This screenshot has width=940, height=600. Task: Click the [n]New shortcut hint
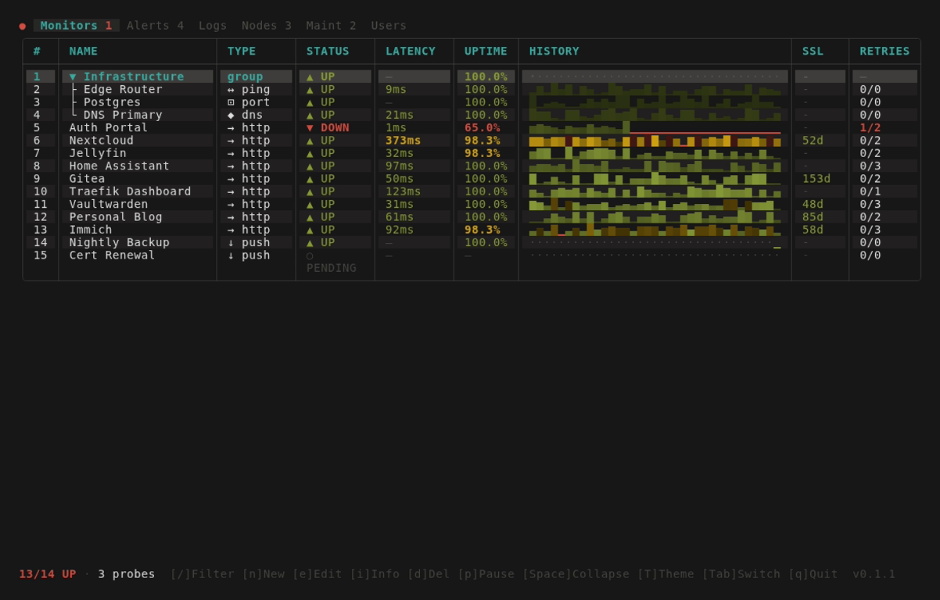click(264, 574)
